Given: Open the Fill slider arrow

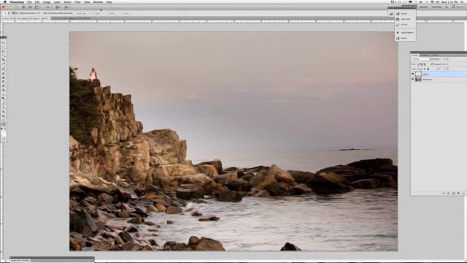Looking at the screenshot, I should tap(447, 69).
